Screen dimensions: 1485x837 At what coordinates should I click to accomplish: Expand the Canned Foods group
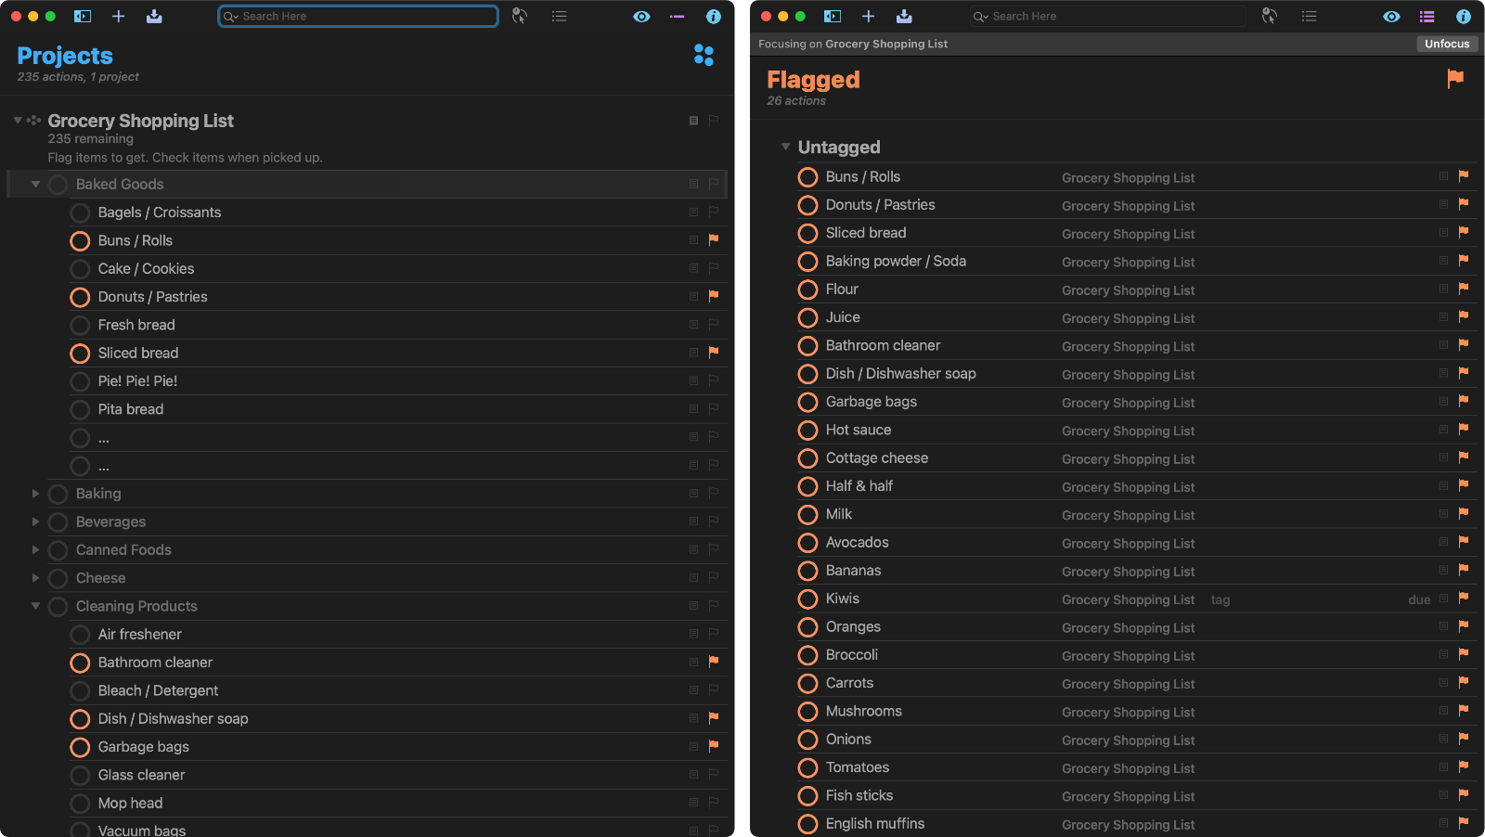(35, 549)
